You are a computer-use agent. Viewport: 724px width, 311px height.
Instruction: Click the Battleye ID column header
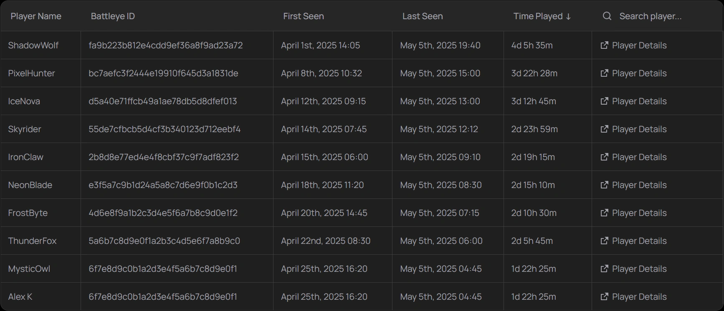[x=113, y=16]
